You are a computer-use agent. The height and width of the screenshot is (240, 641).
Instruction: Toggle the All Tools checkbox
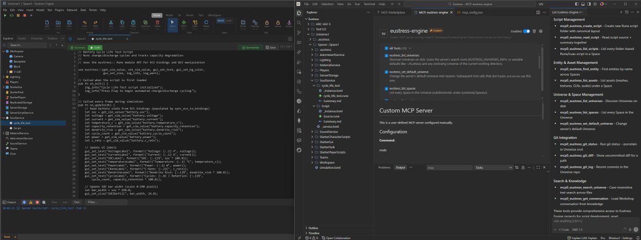click(x=387, y=48)
